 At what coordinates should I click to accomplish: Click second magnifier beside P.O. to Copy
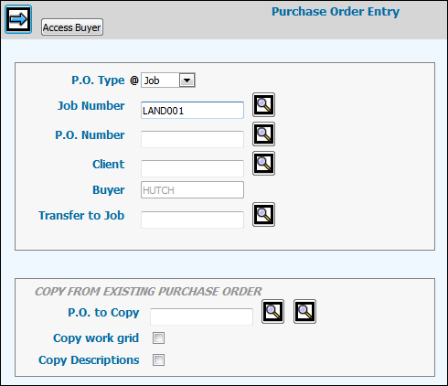[304, 312]
